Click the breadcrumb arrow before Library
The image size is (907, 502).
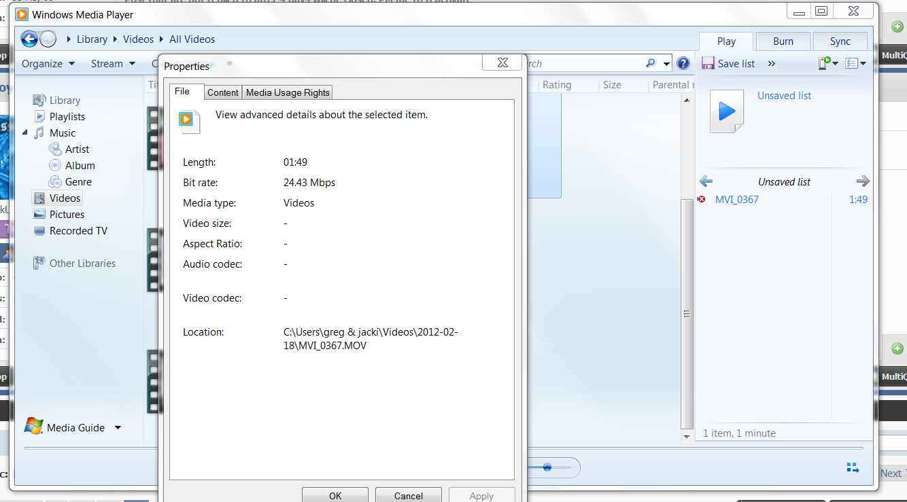69,39
